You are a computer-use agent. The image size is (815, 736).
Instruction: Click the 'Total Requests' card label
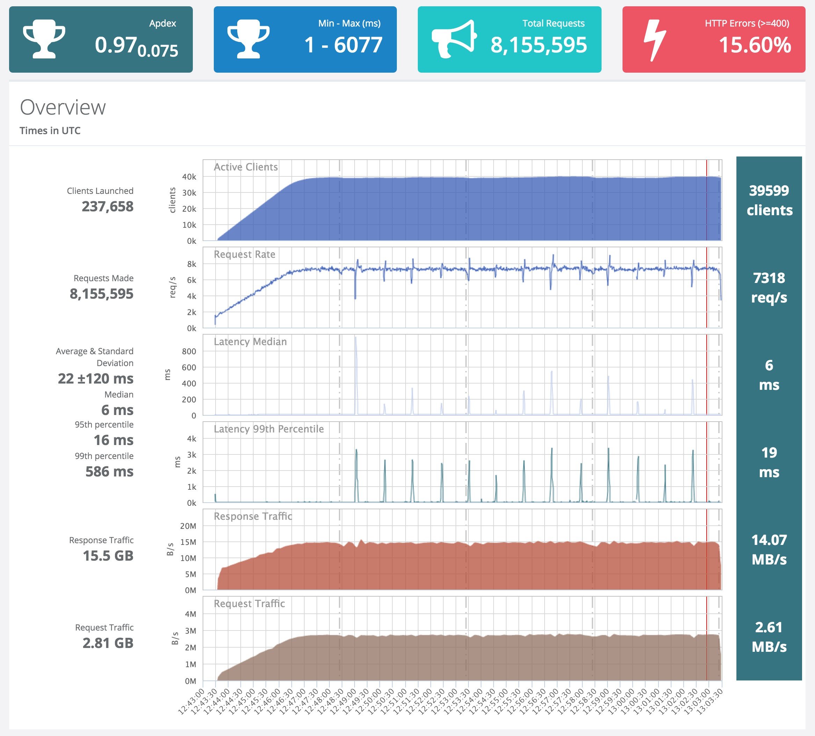coord(553,23)
